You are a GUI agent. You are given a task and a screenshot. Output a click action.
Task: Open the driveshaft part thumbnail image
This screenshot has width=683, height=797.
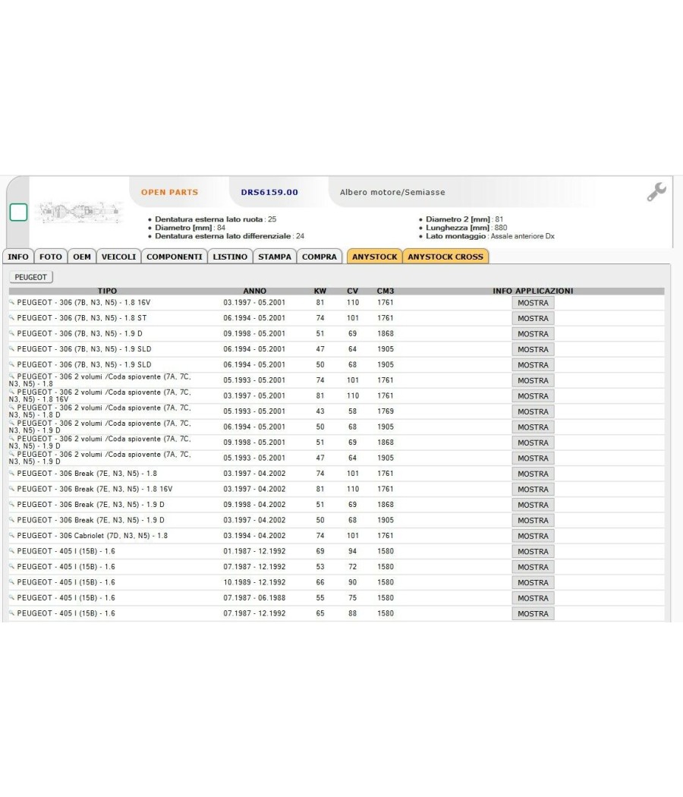[x=80, y=212]
